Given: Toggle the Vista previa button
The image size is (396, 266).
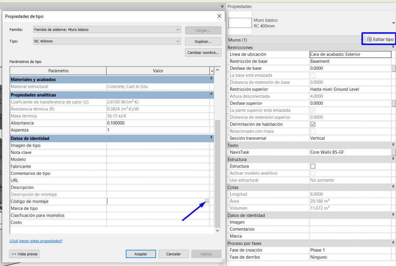Looking at the screenshot, I should pos(24,254).
